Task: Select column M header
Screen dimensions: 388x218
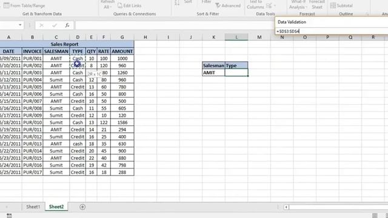Action: tap(259, 37)
